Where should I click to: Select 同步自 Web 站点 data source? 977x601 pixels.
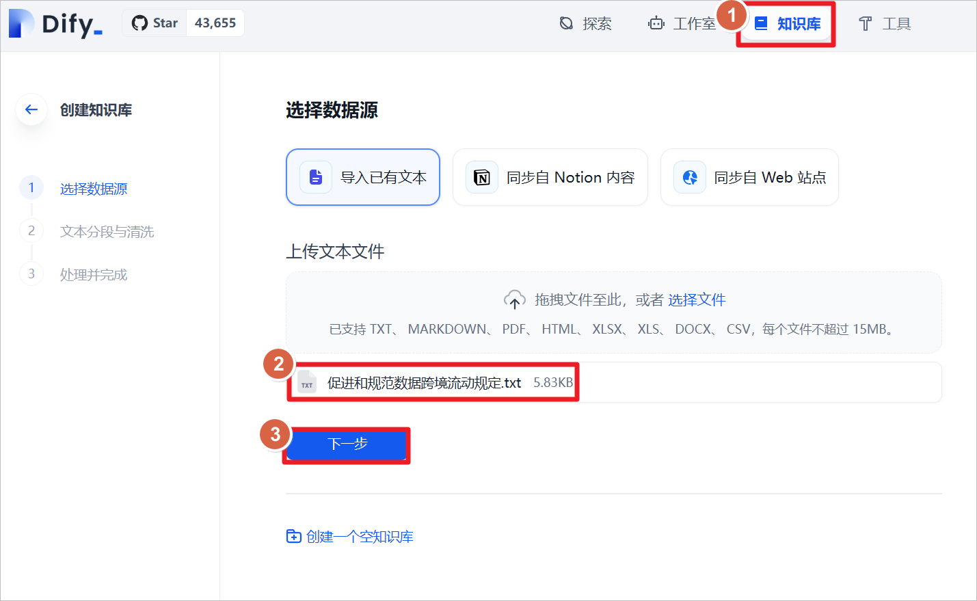[x=749, y=177]
